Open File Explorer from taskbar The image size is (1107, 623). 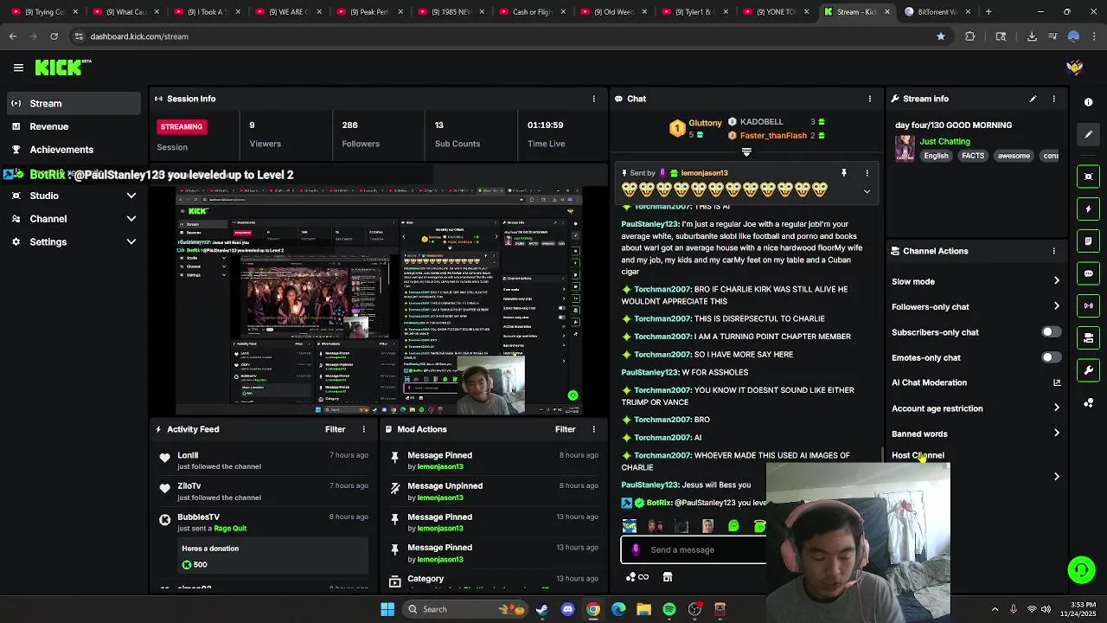click(643, 609)
